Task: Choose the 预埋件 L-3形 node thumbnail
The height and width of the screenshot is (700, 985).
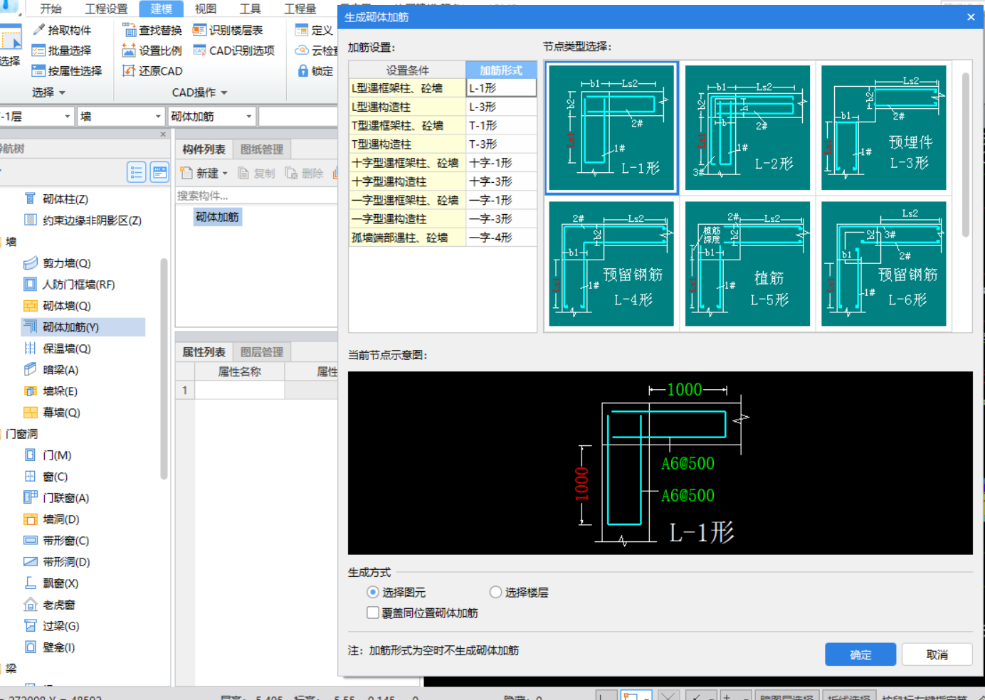Action: [x=884, y=127]
